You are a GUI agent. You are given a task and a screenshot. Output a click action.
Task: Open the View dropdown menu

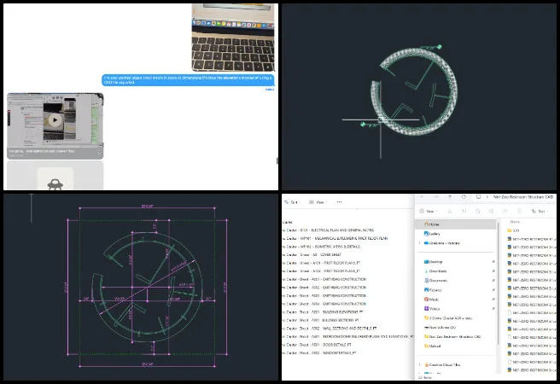(319, 202)
